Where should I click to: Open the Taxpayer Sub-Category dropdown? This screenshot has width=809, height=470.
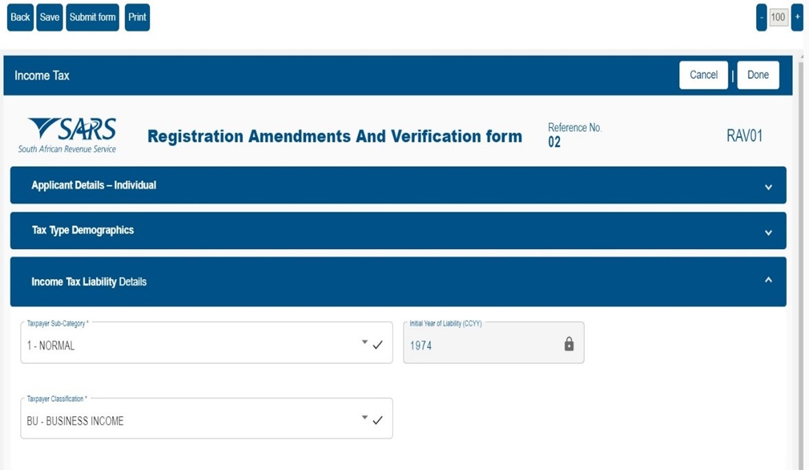[365, 342]
